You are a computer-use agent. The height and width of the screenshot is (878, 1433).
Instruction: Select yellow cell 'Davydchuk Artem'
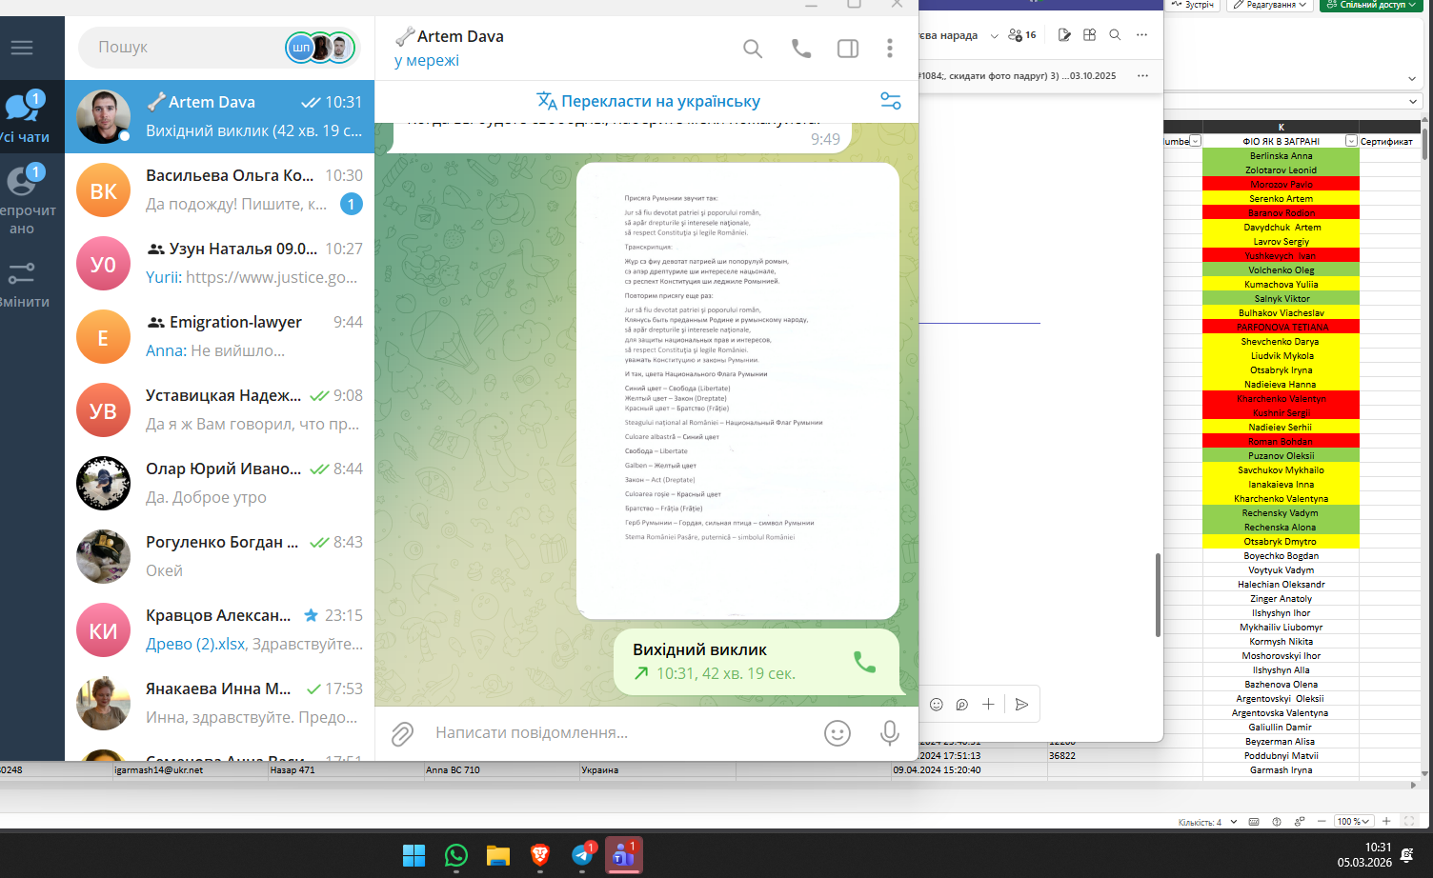1281,227
